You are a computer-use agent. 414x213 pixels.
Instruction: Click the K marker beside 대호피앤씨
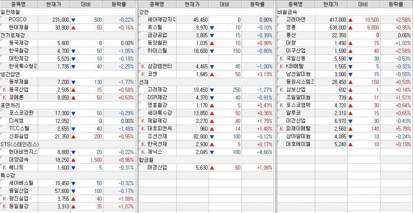(x=143, y=129)
